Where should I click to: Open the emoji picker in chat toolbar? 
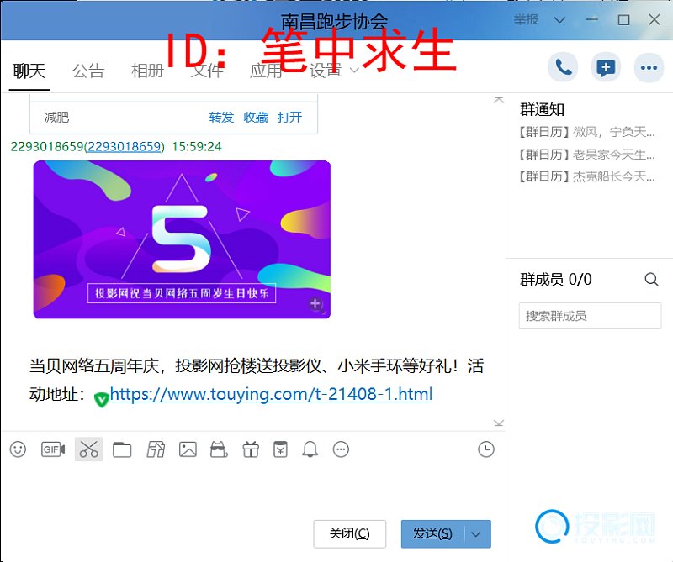pos(18,449)
